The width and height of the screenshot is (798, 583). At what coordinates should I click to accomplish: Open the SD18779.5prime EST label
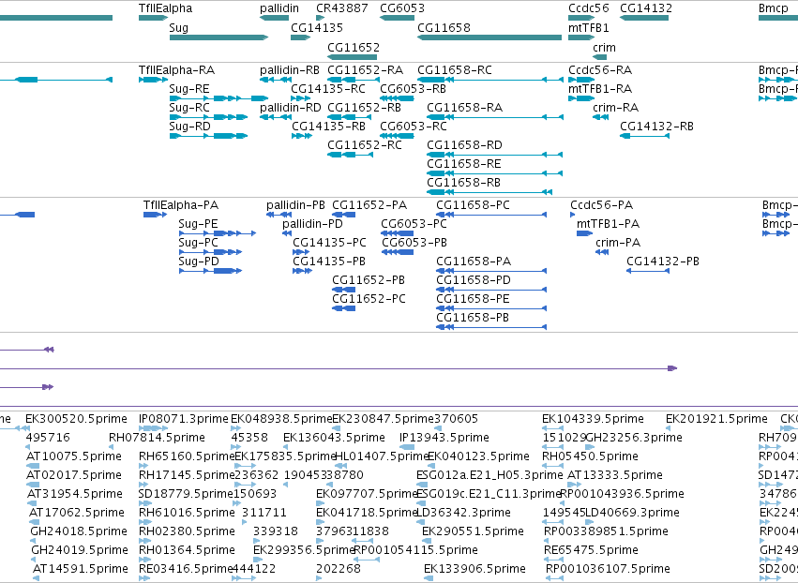186,494
